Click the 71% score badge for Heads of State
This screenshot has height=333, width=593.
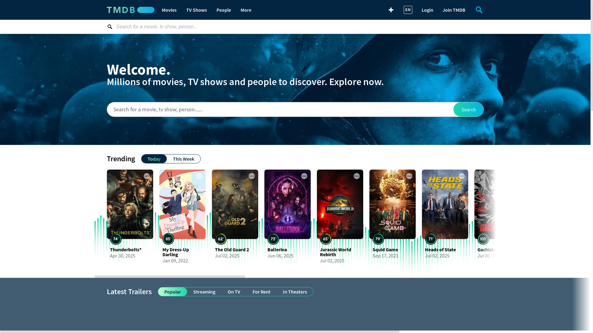coord(431,239)
